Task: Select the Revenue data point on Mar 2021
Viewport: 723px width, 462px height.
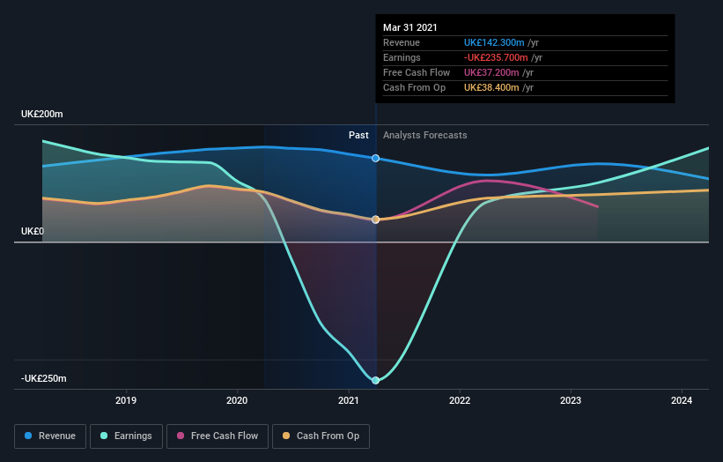Action: click(375, 159)
